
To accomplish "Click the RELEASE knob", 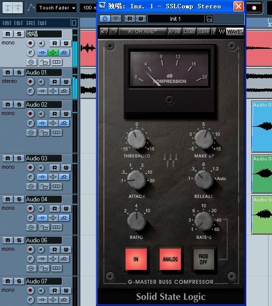I will click(204, 180).
